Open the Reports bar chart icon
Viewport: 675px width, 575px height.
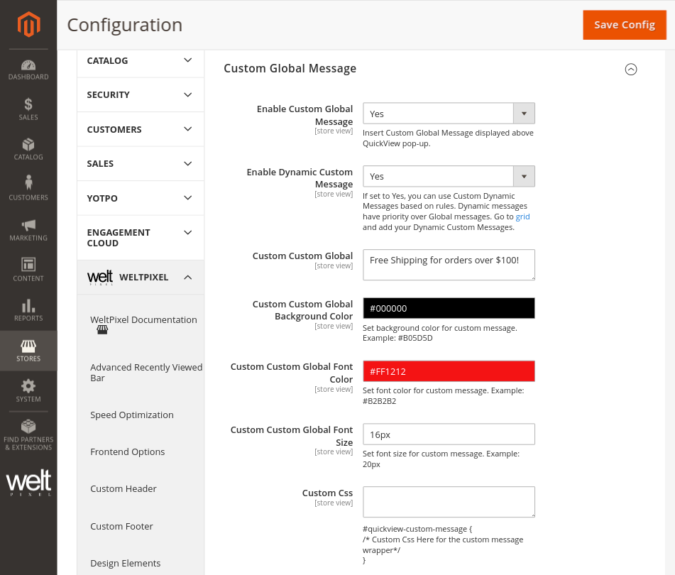click(28, 305)
